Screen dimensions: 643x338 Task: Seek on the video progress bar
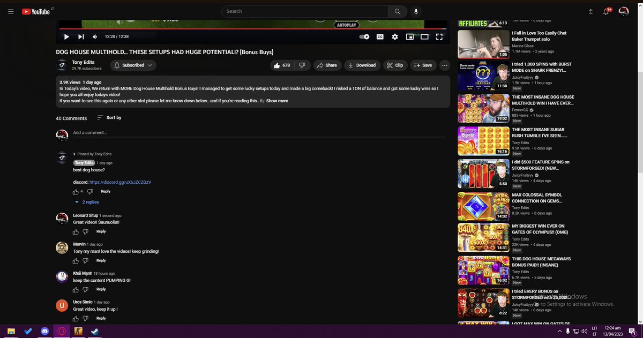(253, 28)
